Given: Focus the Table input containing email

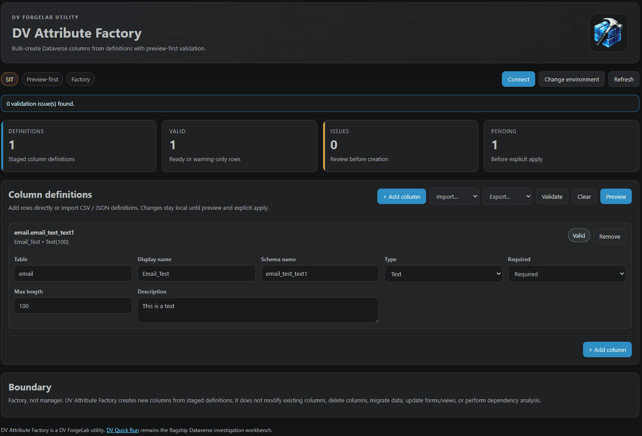Looking at the screenshot, I should pos(73,274).
